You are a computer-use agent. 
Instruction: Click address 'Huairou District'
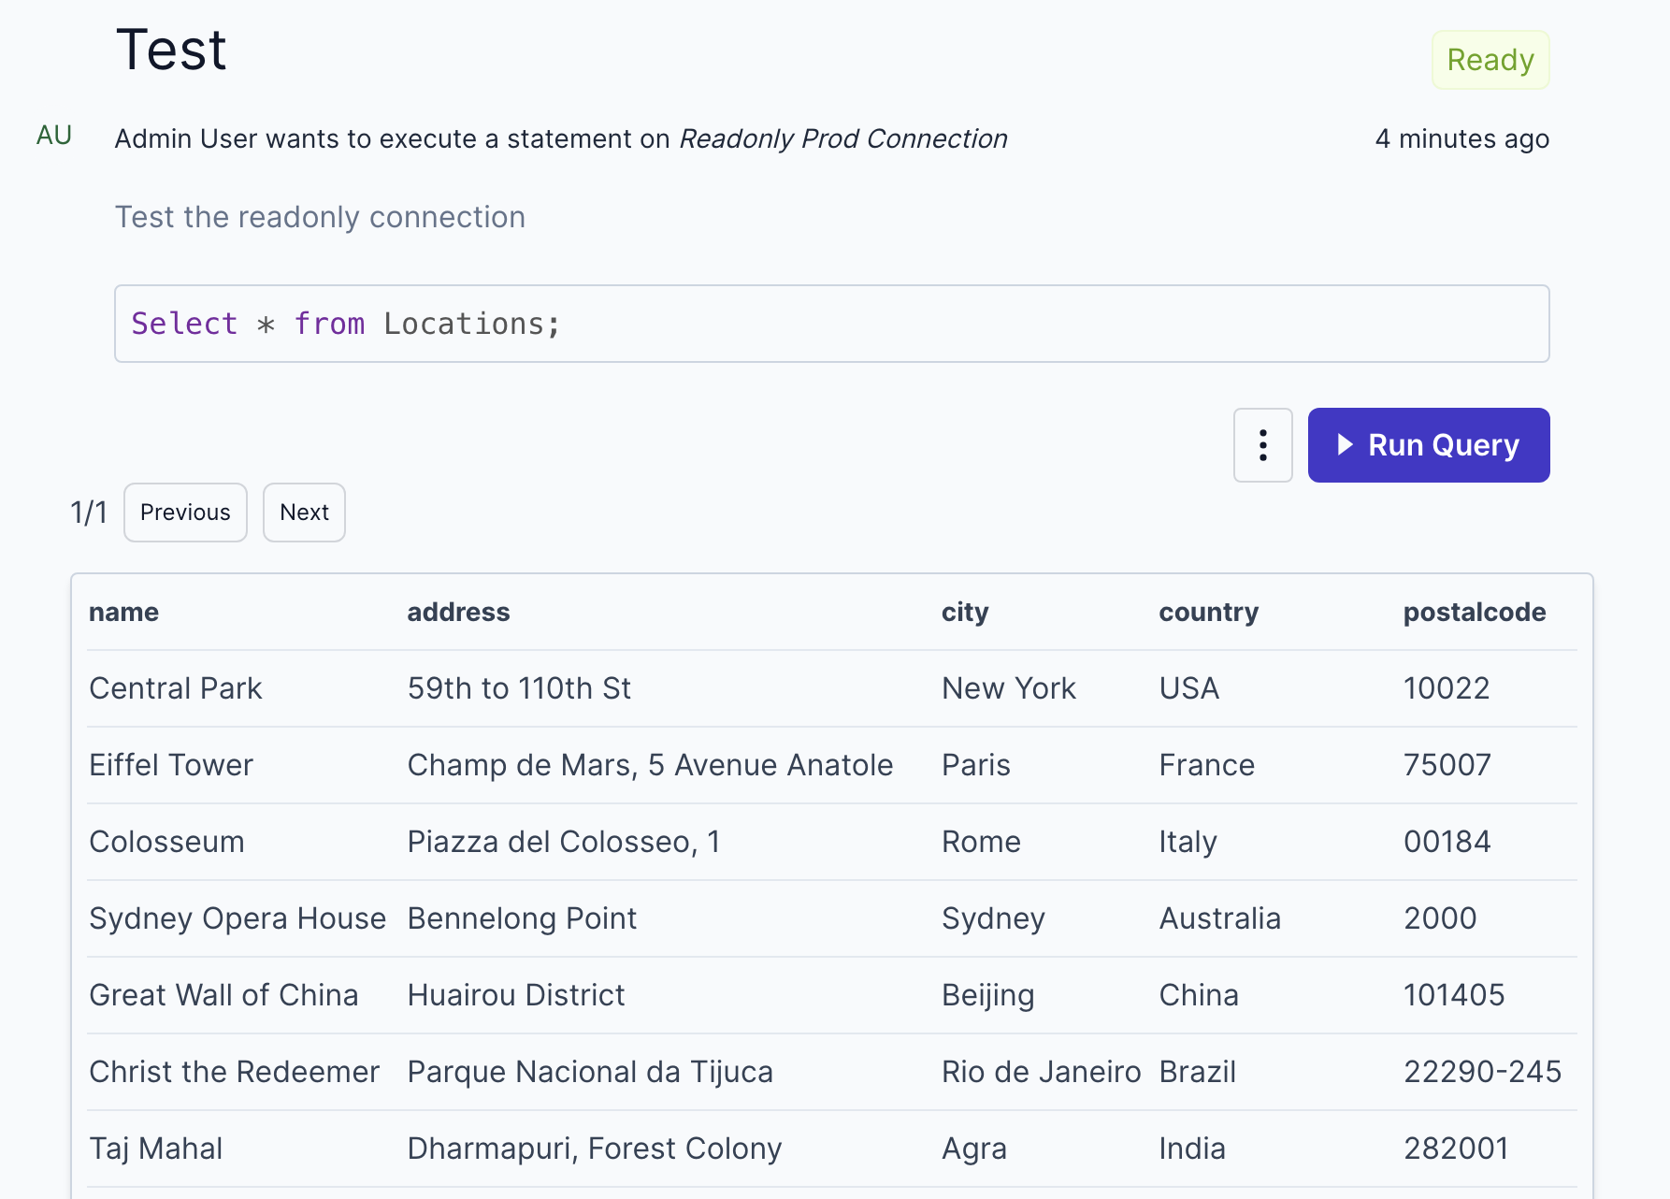point(516,995)
